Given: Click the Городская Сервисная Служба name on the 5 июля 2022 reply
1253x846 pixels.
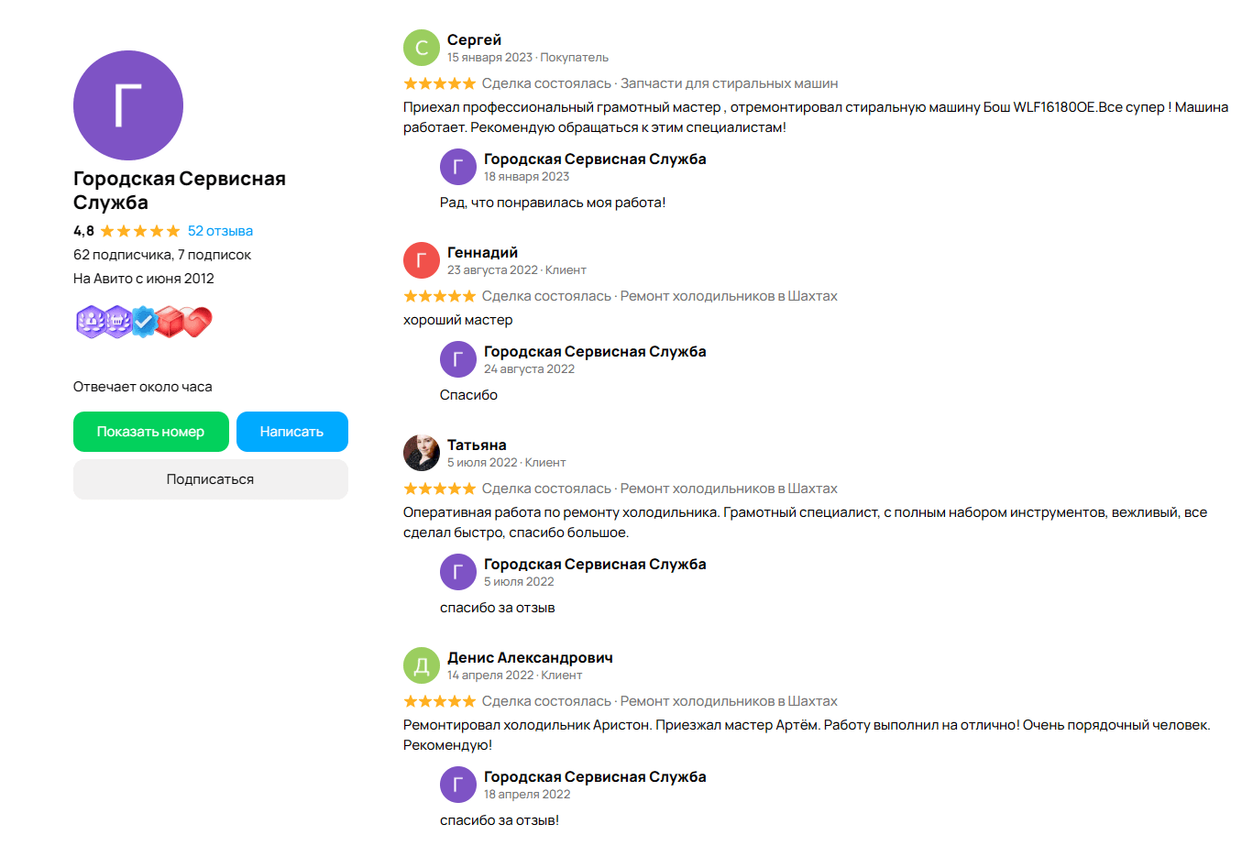Looking at the screenshot, I should pyautogui.click(x=595, y=564).
